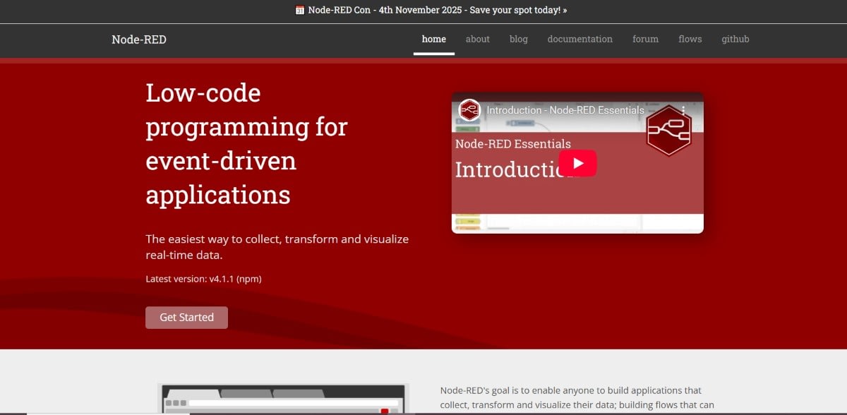Open Node-RED's github page
This screenshot has height=415, width=847.
[735, 40]
